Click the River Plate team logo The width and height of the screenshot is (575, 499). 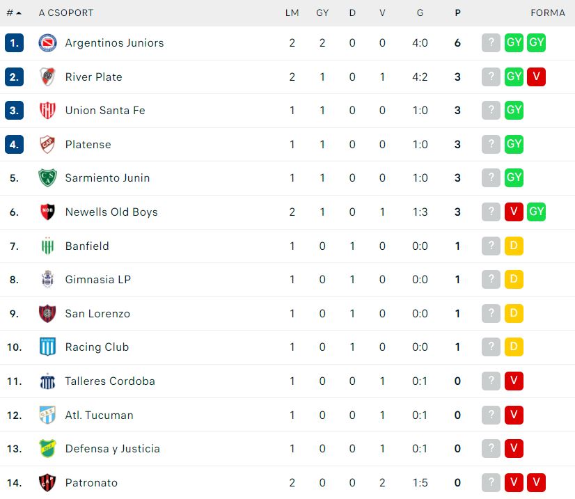(x=47, y=77)
